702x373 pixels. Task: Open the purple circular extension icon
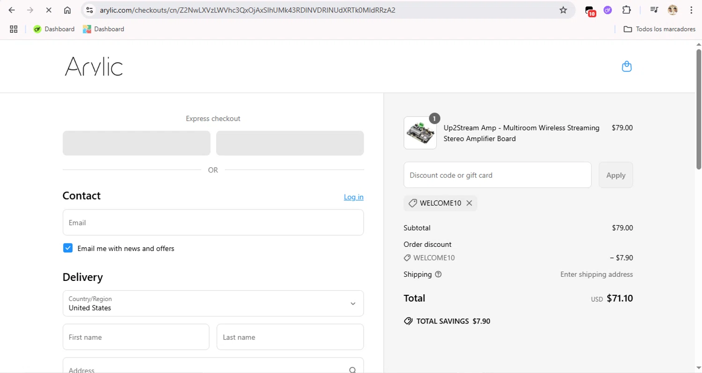click(x=607, y=10)
